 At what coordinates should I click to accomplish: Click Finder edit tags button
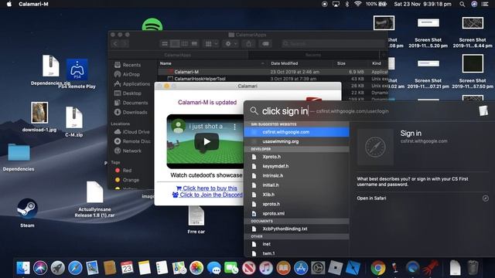[266, 44]
